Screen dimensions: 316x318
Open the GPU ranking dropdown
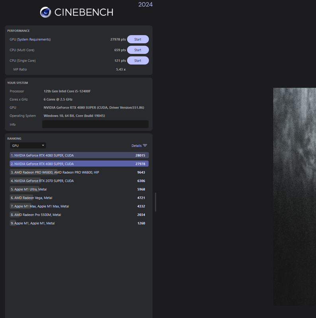[x=28, y=145]
